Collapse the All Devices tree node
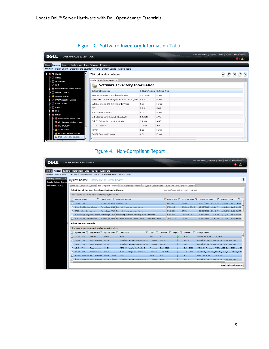The height and width of the screenshot is (349, 269). tap(47, 74)
